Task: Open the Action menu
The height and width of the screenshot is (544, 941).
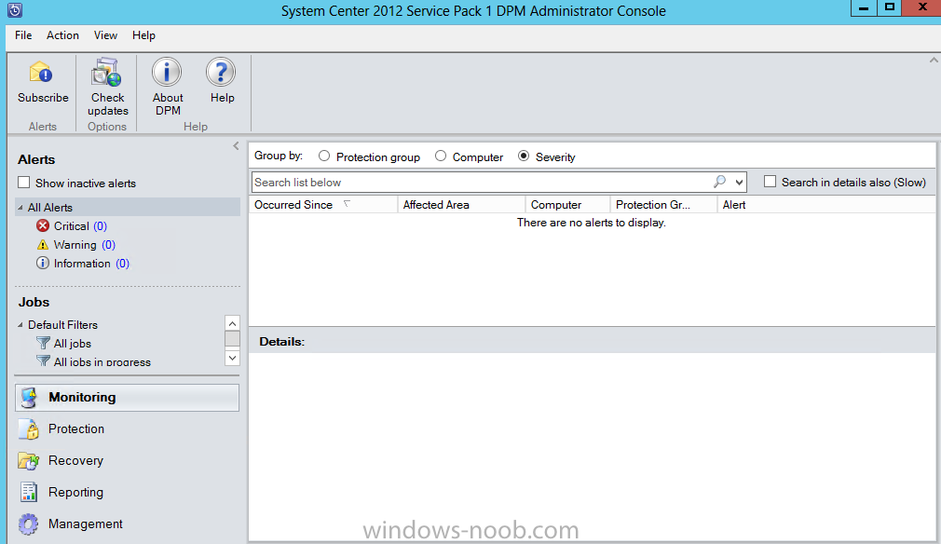Action: coord(63,35)
